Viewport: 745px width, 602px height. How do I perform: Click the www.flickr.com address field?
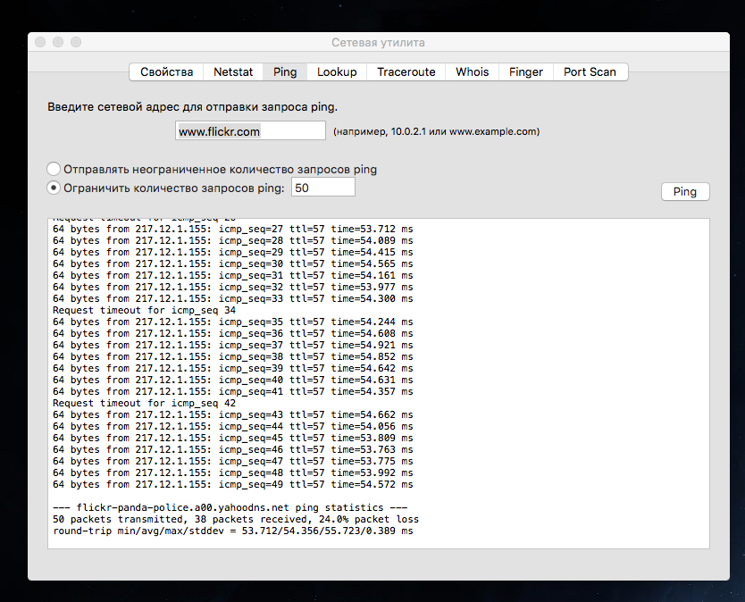(x=250, y=130)
